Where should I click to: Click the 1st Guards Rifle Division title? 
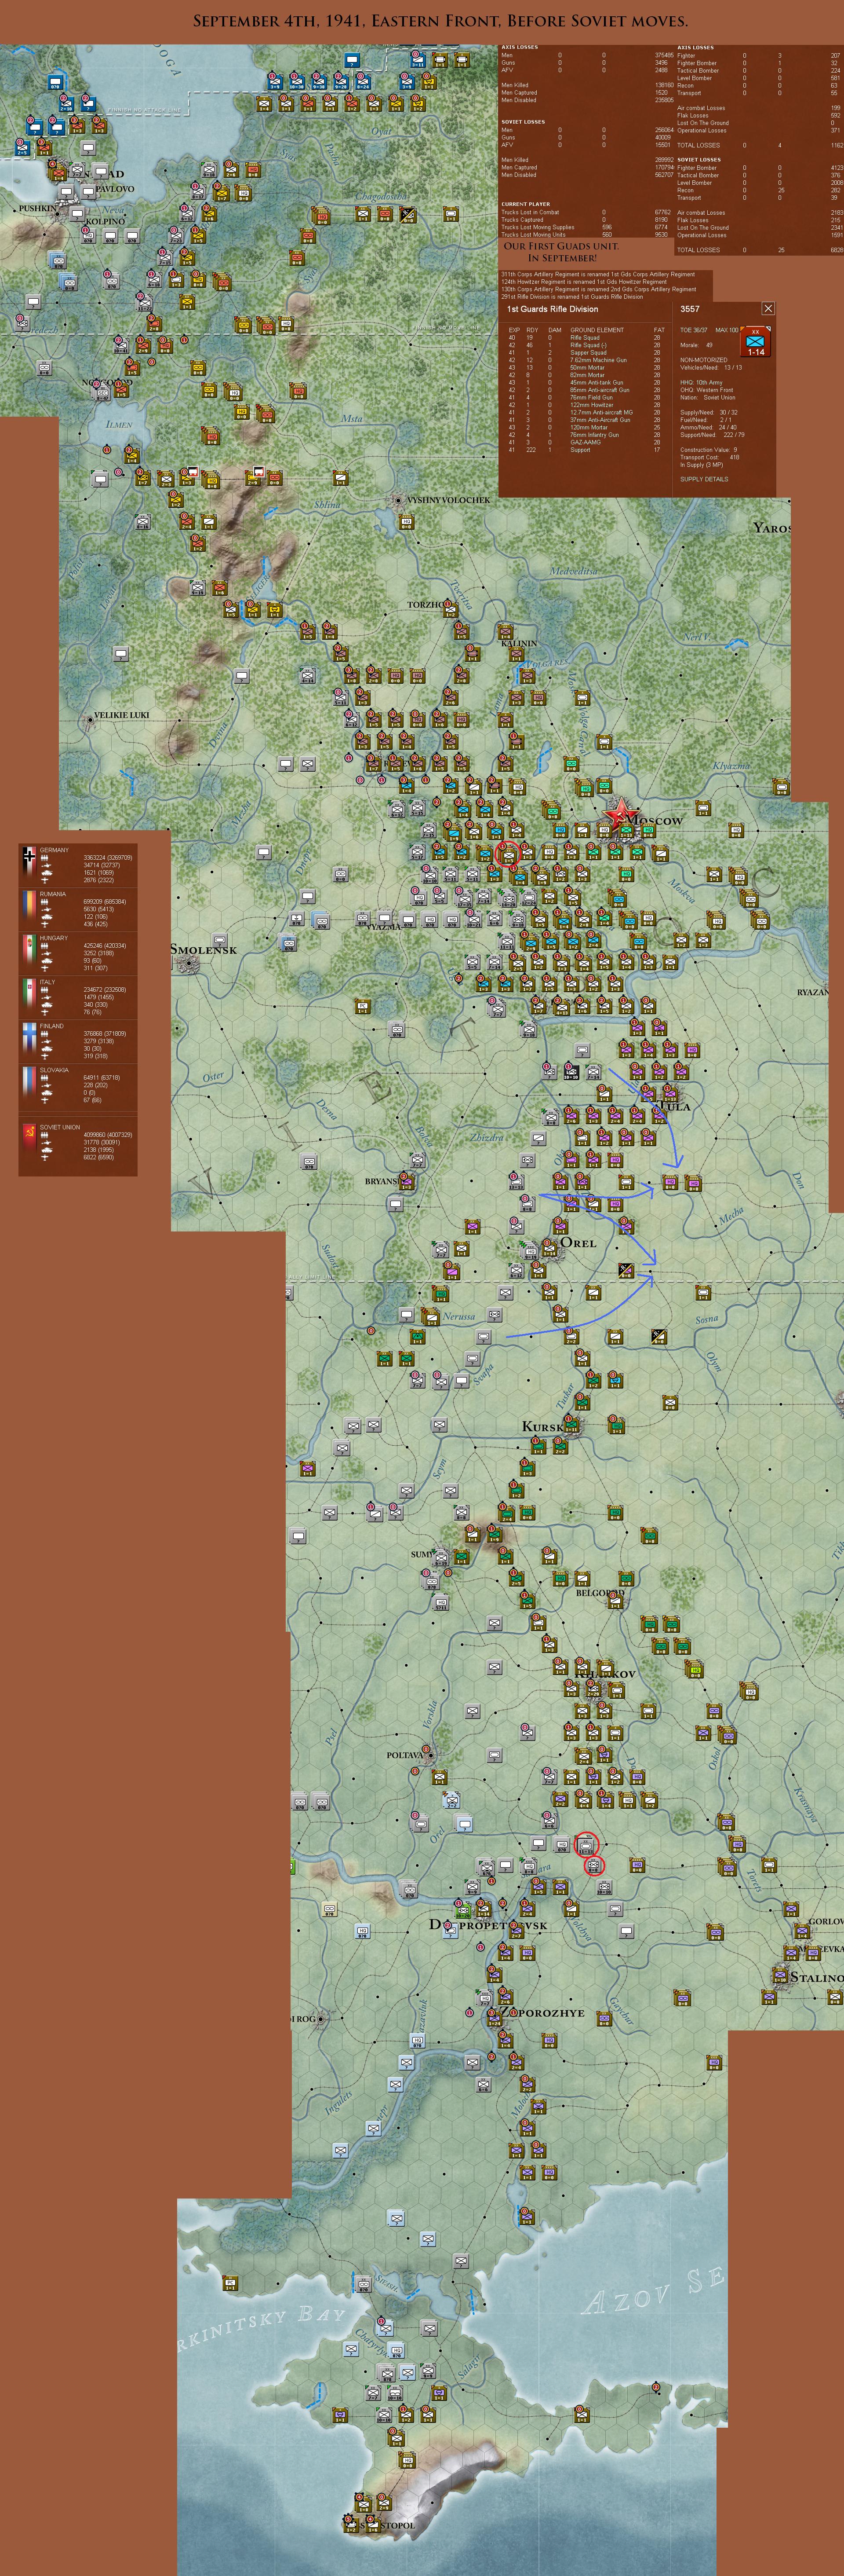(x=553, y=309)
